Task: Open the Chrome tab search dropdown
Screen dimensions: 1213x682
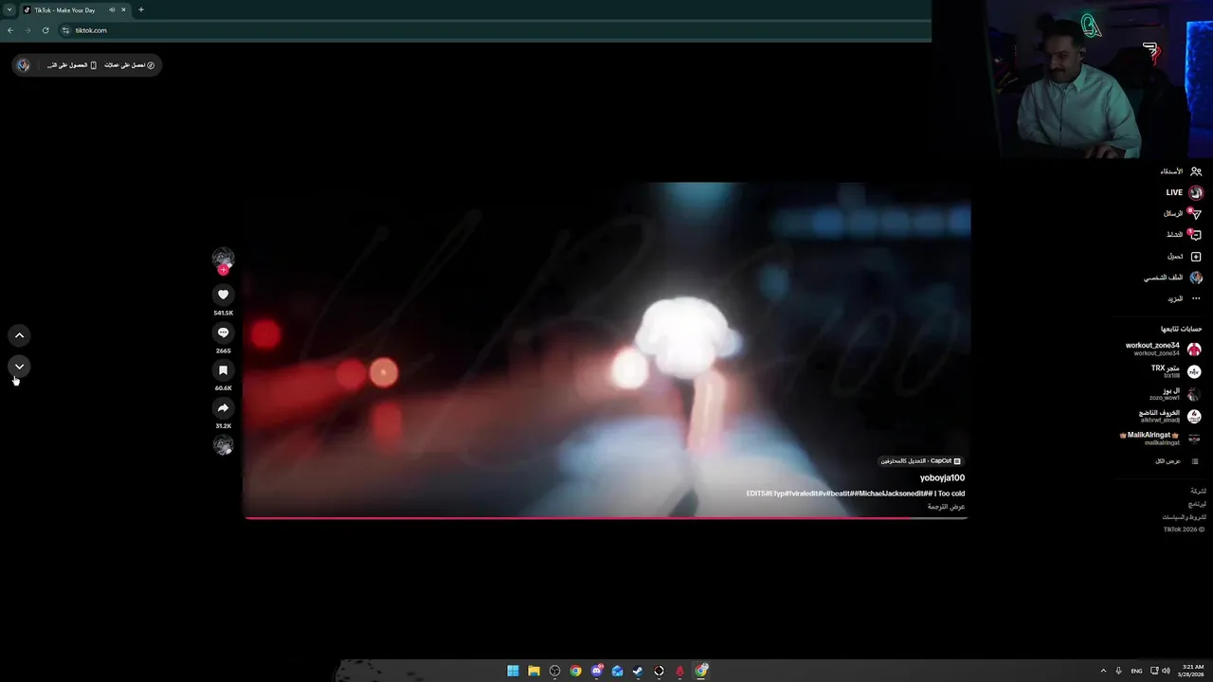Action: (x=9, y=9)
